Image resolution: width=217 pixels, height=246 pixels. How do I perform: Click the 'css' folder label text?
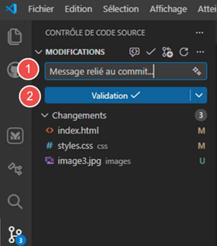tap(103, 146)
